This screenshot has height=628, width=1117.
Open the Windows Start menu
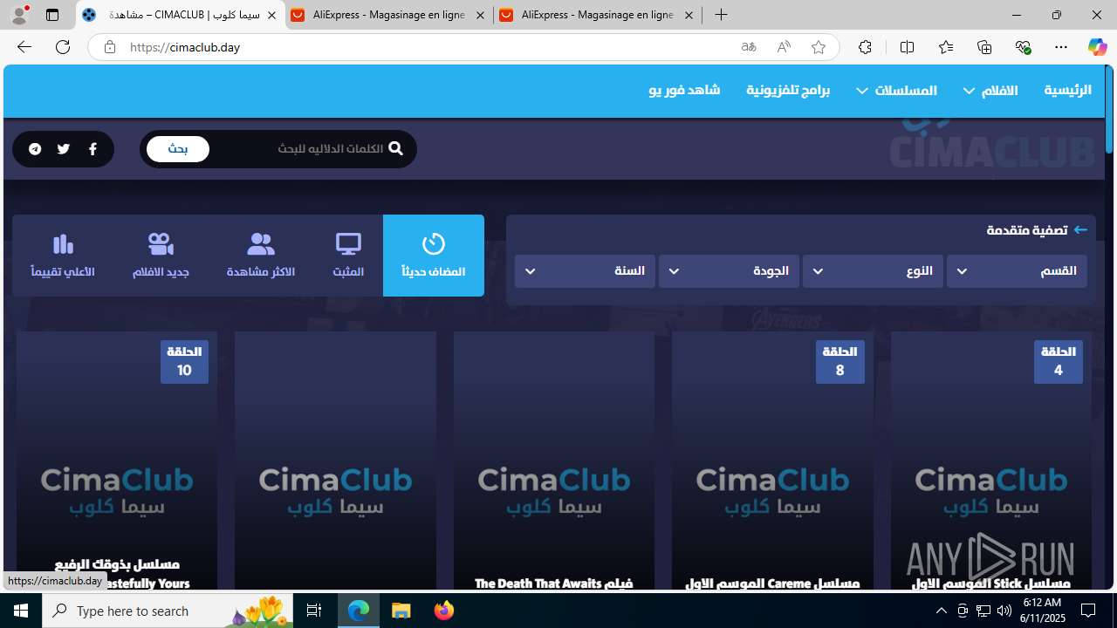(21, 611)
